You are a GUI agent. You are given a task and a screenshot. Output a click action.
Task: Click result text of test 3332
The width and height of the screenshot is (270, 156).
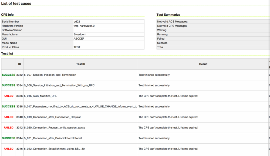click(x=154, y=75)
